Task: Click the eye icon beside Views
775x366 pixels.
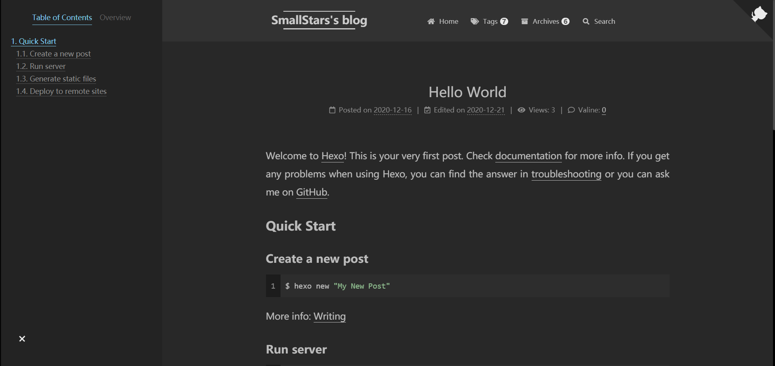Action: [x=522, y=110]
